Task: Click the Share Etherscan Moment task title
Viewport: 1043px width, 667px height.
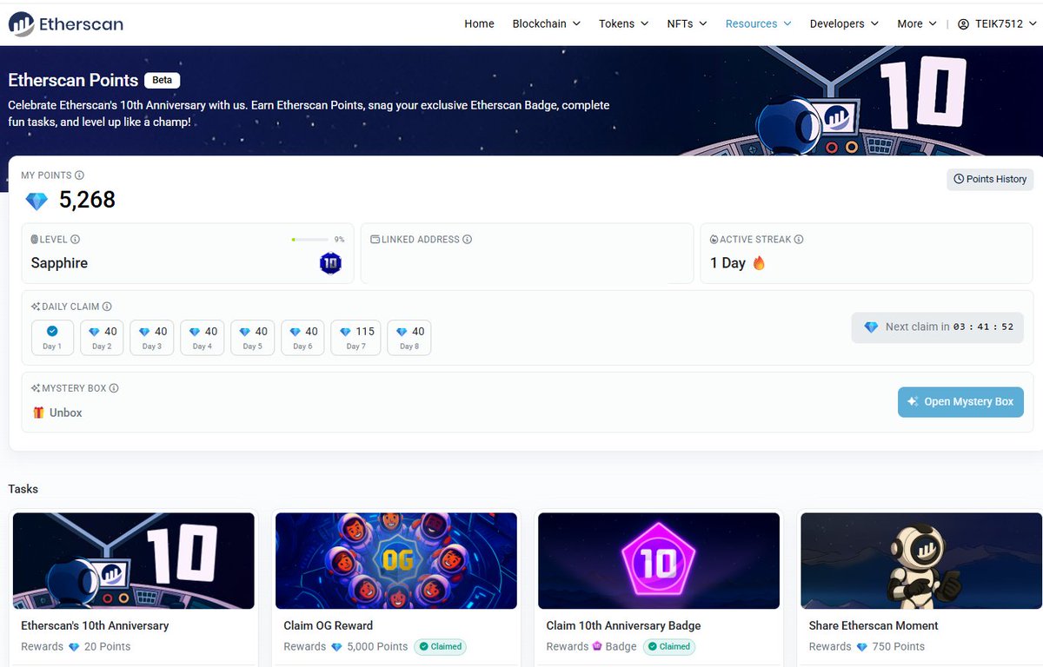Action: [x=874, y=625]
